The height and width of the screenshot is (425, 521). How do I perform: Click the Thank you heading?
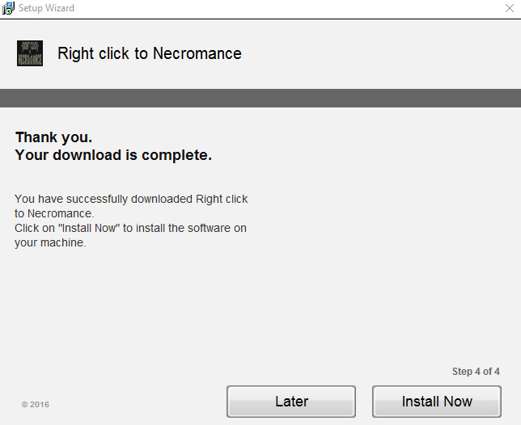(x=54, y=137)
